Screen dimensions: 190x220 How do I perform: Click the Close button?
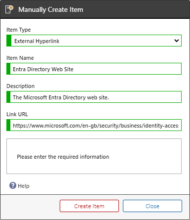click(x=152, y=206)
